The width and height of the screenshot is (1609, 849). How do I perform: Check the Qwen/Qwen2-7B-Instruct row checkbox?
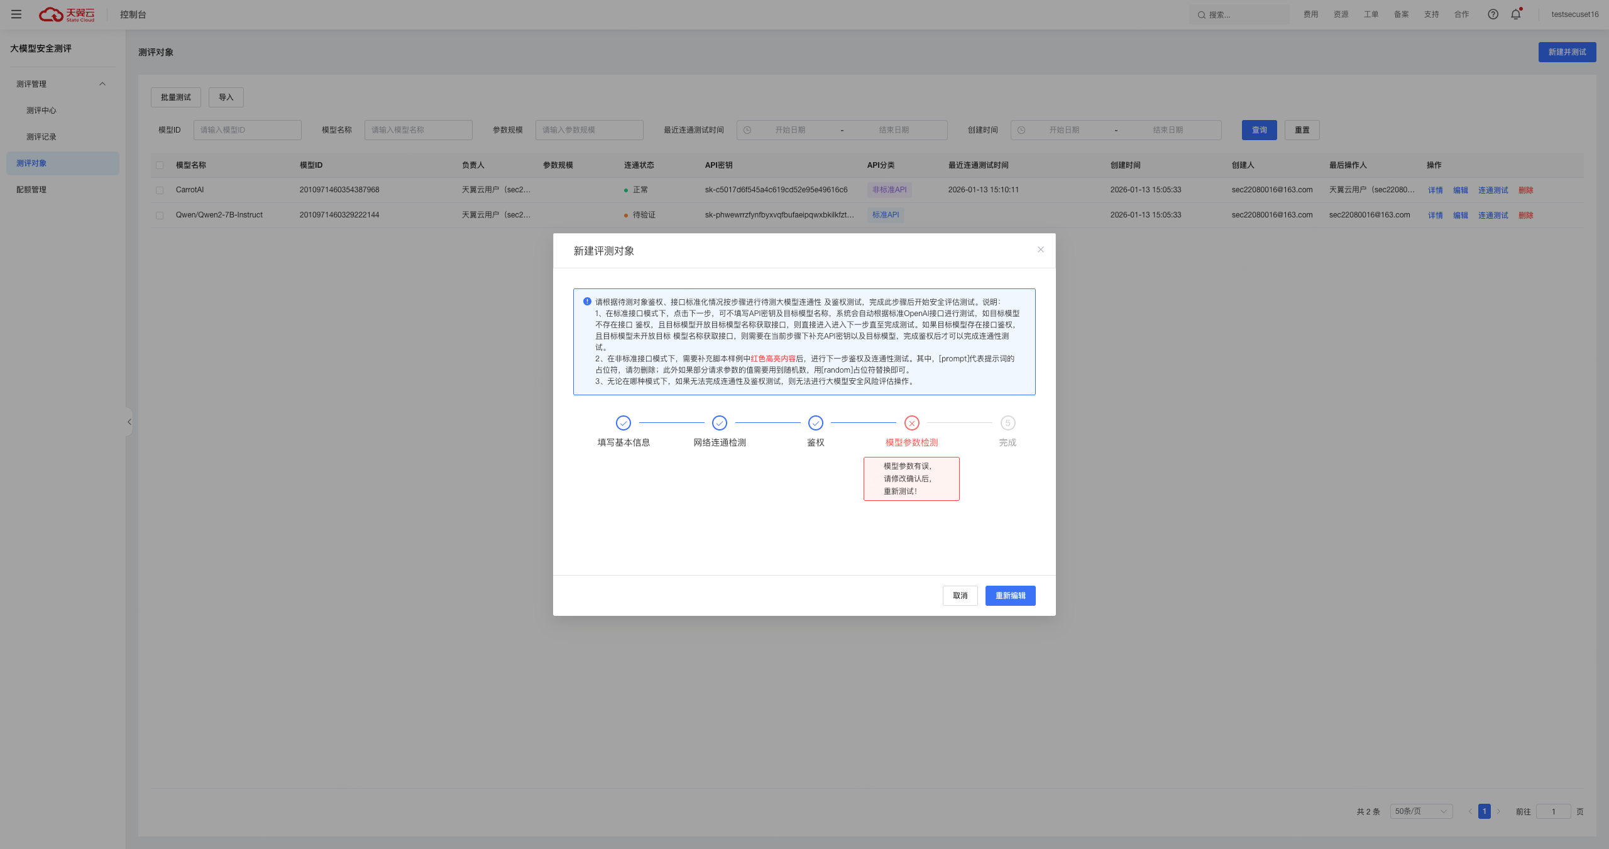(x=160, y=216)
